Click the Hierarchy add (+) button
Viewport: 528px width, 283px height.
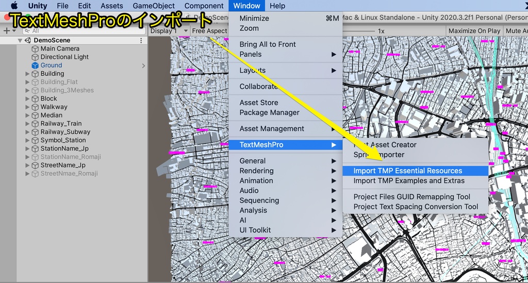click(x=6, y=31)
